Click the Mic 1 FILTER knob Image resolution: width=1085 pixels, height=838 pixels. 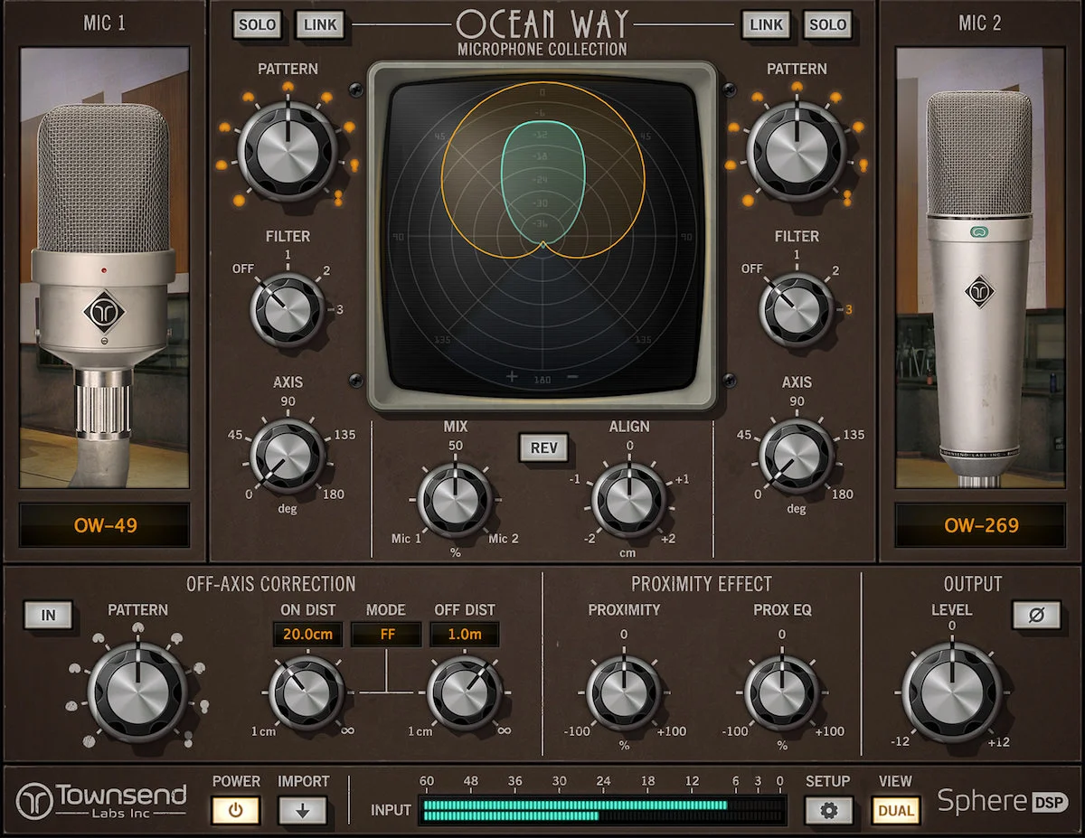tap(288, 309)
